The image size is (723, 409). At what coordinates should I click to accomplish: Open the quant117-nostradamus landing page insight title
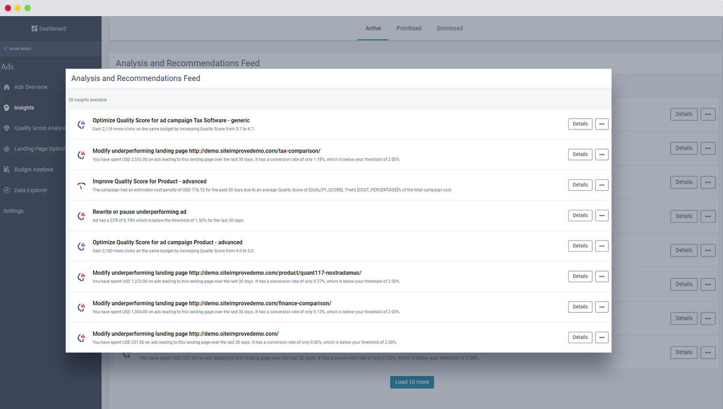click(226, 273)
